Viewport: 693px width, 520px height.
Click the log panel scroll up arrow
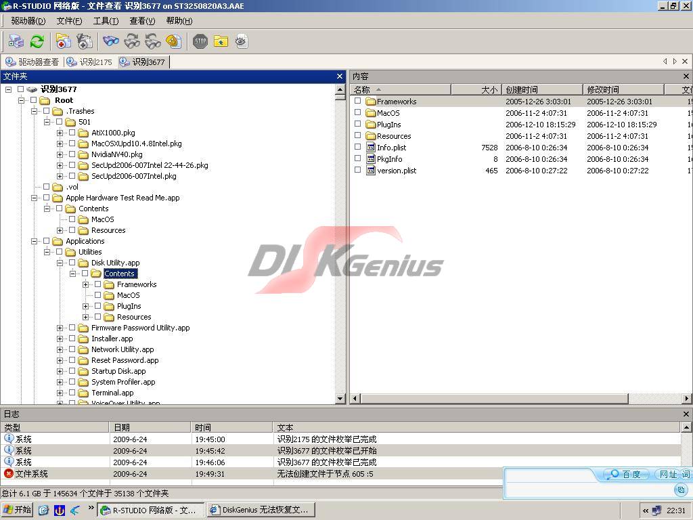click(x=686, y=427)
